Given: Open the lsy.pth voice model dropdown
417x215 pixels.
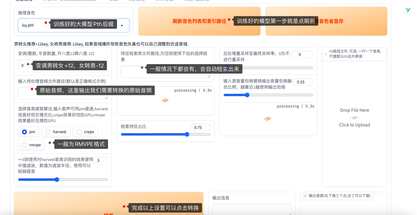Looking at the screenshot, I should coord(122,25).
